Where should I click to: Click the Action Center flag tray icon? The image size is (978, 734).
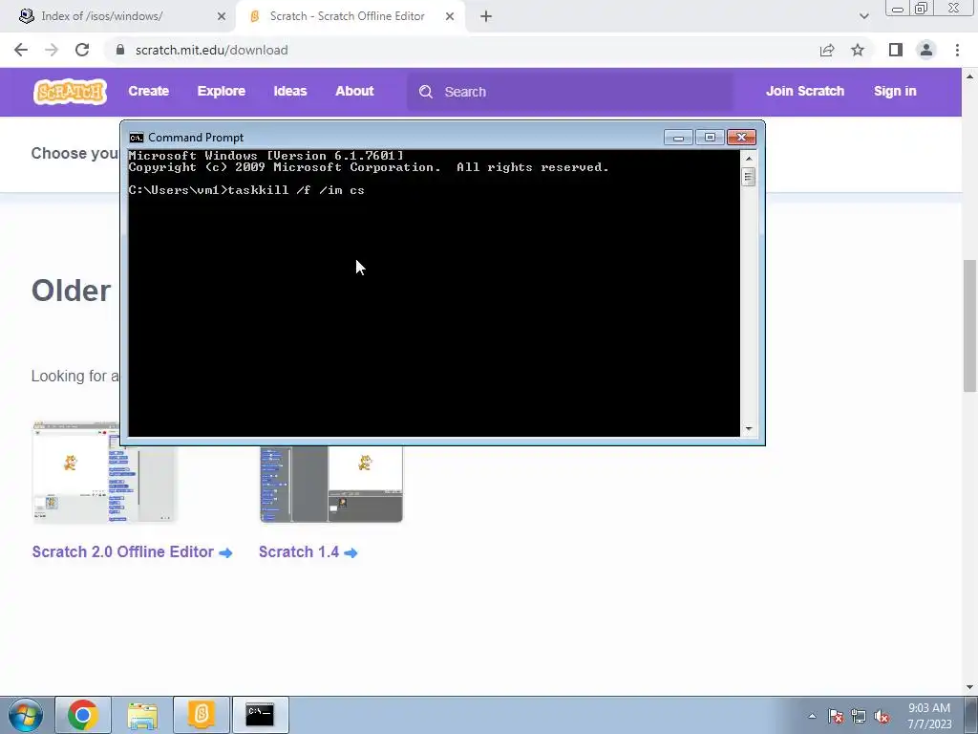pos(836,716)
